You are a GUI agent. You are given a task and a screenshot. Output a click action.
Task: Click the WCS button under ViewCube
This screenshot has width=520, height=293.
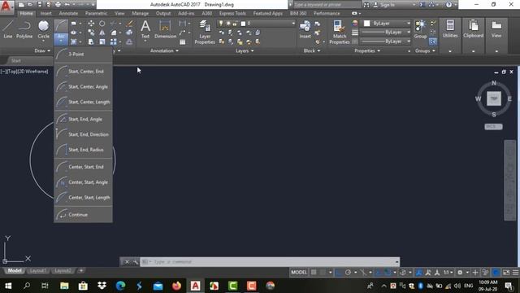pos(493,127)
